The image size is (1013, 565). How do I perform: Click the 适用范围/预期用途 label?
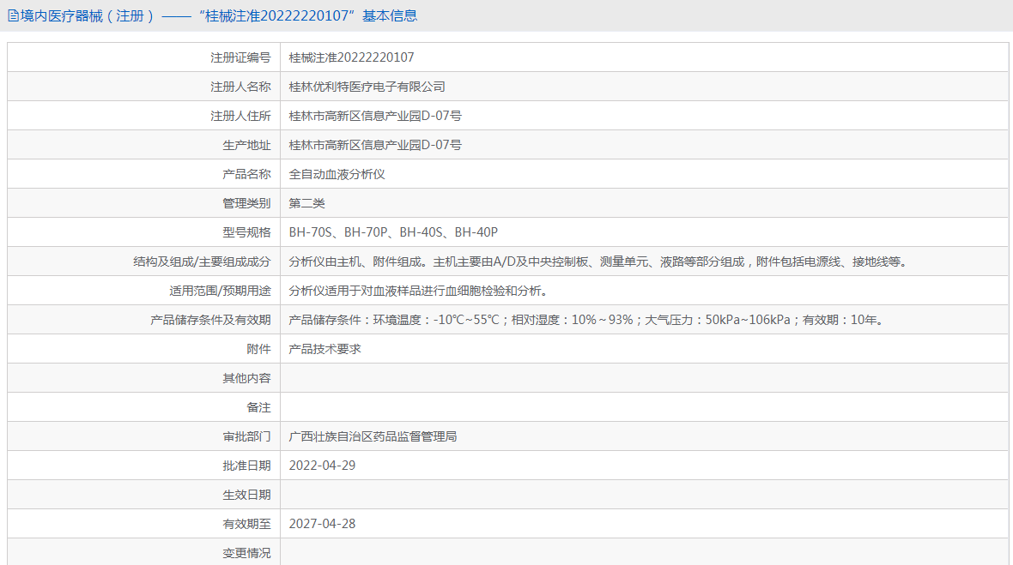click(221, 291)
